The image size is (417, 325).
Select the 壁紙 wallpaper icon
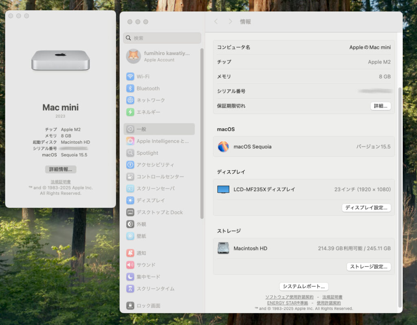click(130, 236)
